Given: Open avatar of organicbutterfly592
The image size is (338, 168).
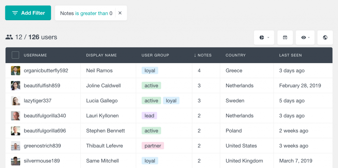Looking at the screenshot, I should click(x=16, y=71).
